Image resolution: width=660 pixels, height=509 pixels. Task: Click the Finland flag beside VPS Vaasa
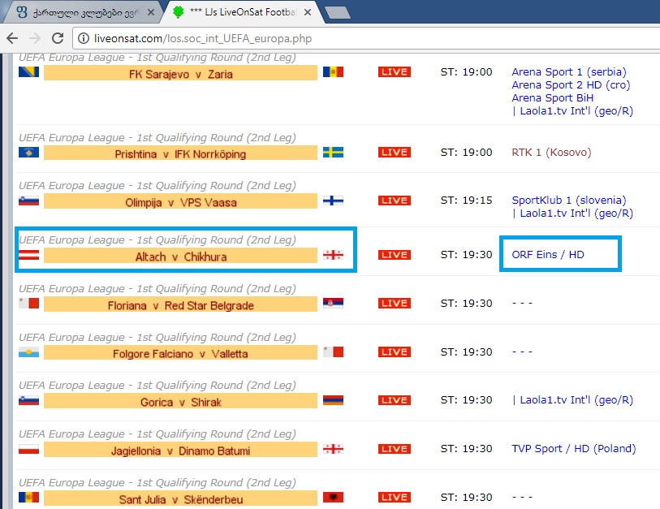(x=333, y=201)
